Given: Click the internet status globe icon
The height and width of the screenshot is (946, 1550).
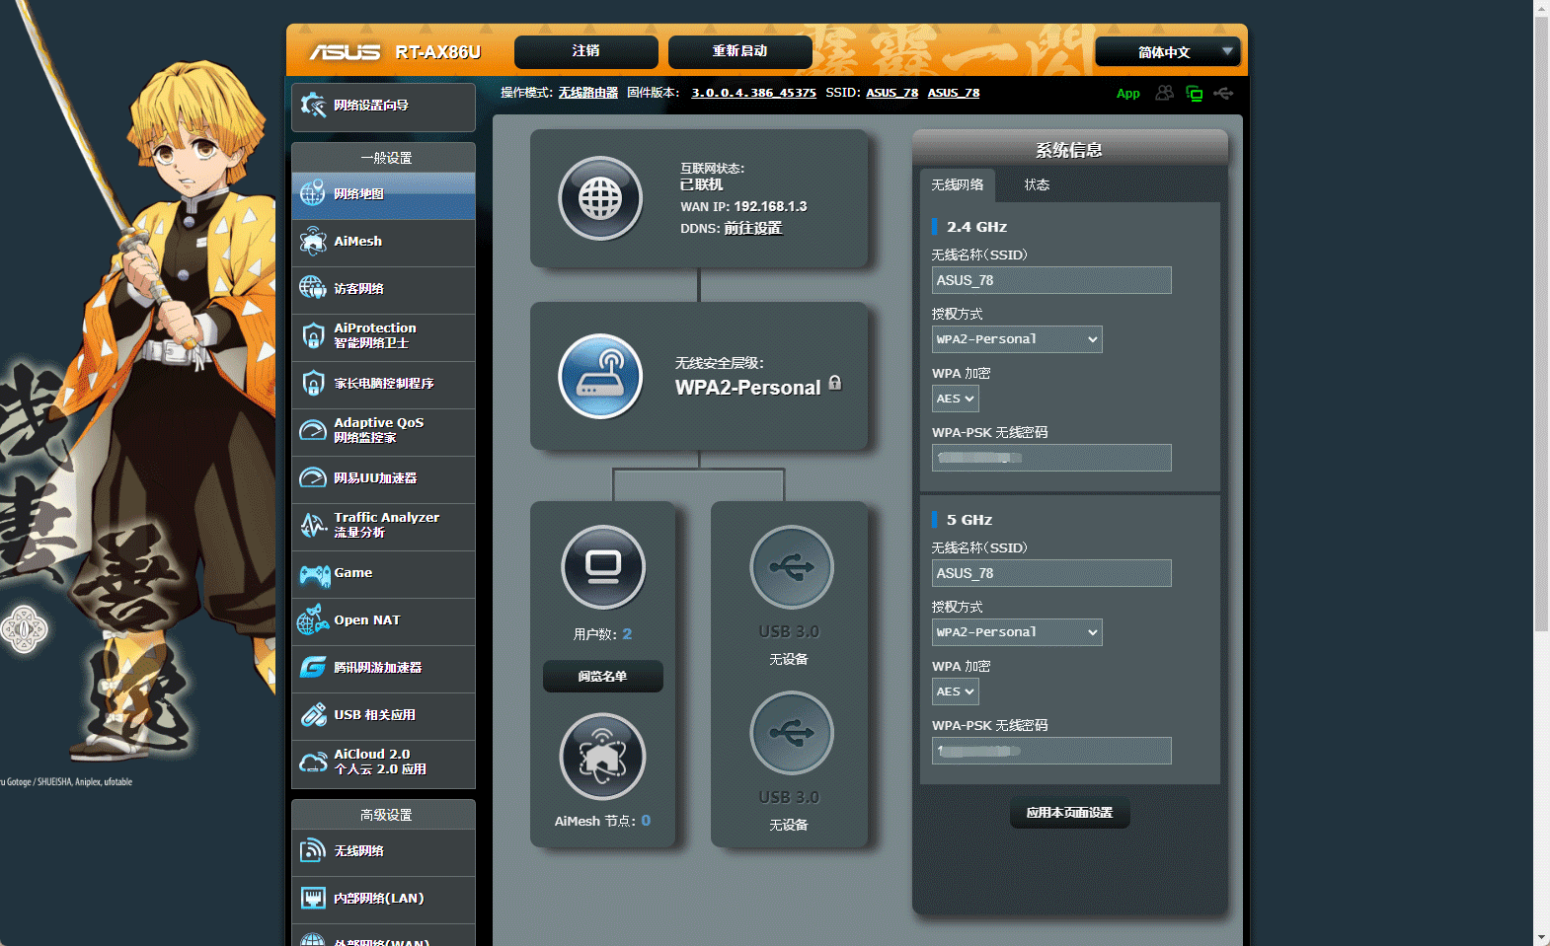Looking at the screenshot, I should pyautogui.click(x=600, y=198).
